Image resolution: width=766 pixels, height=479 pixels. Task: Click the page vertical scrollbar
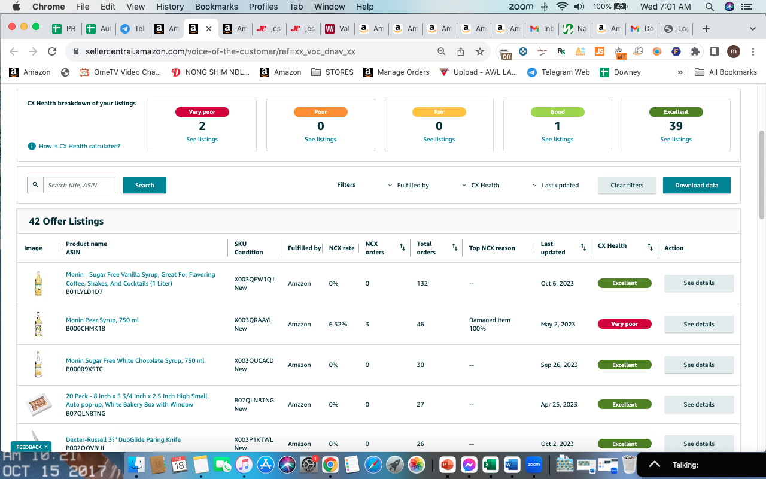[x=762, y=174]
